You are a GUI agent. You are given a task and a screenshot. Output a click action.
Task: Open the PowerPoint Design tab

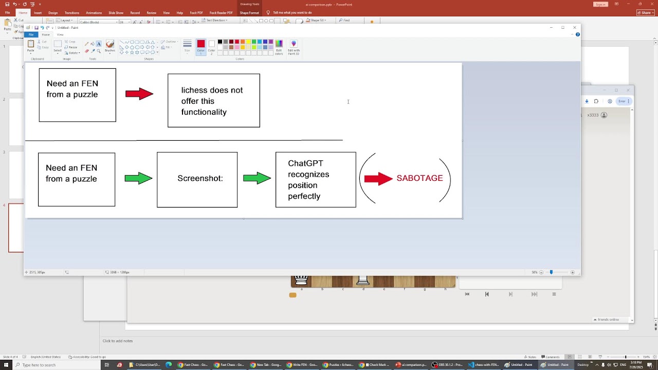pos(53,13)
